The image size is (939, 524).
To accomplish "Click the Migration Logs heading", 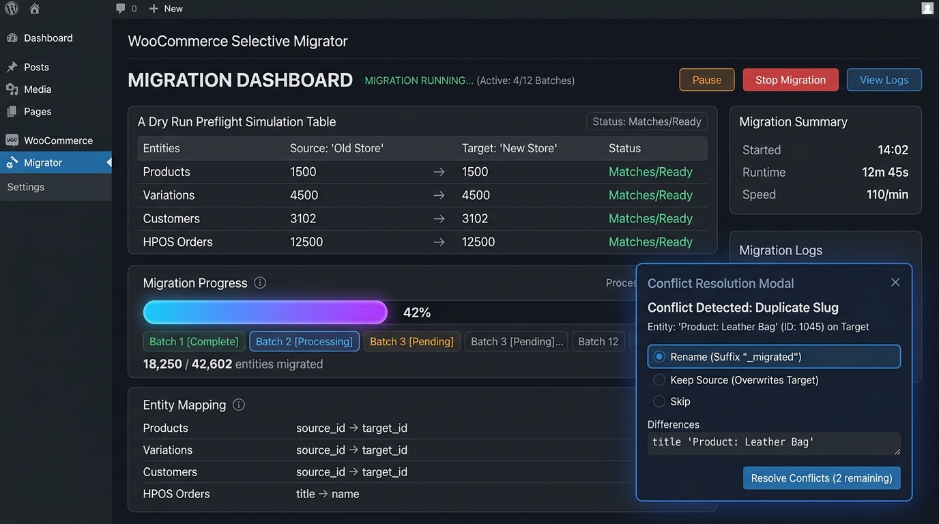I will pos(781,250).
